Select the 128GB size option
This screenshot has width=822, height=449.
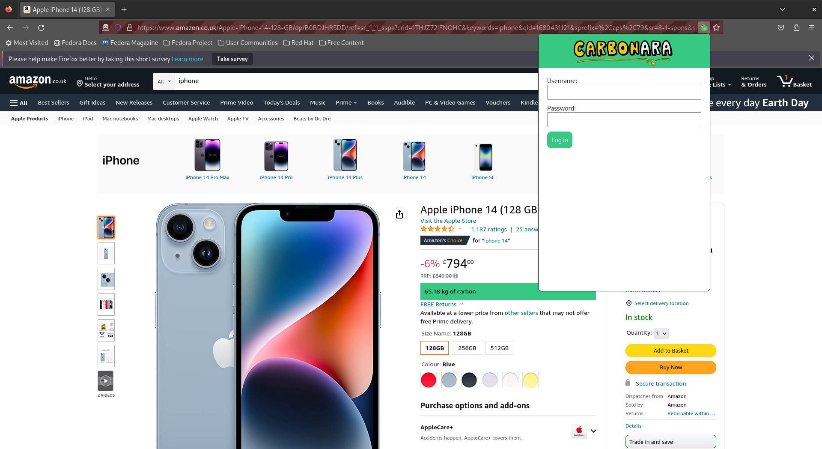[x=435, y=348]
